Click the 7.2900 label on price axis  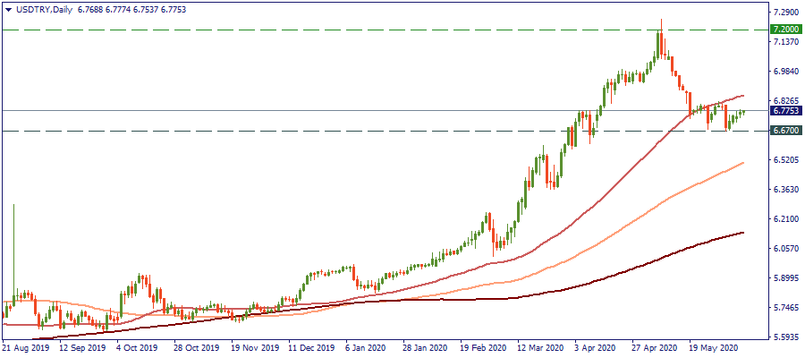tap(784, 13)
